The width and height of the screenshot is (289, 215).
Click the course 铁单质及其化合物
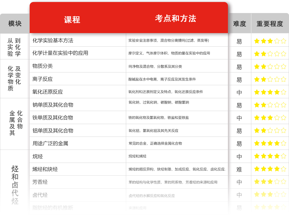click(53, 118)
